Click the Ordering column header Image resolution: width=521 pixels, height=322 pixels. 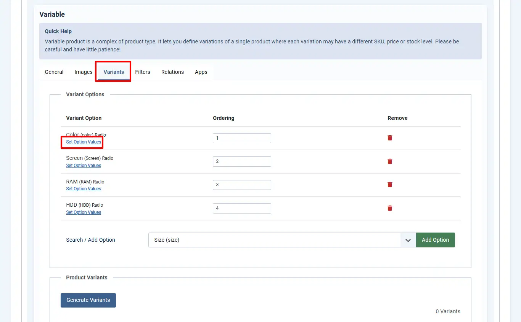[x=224, y=118]
